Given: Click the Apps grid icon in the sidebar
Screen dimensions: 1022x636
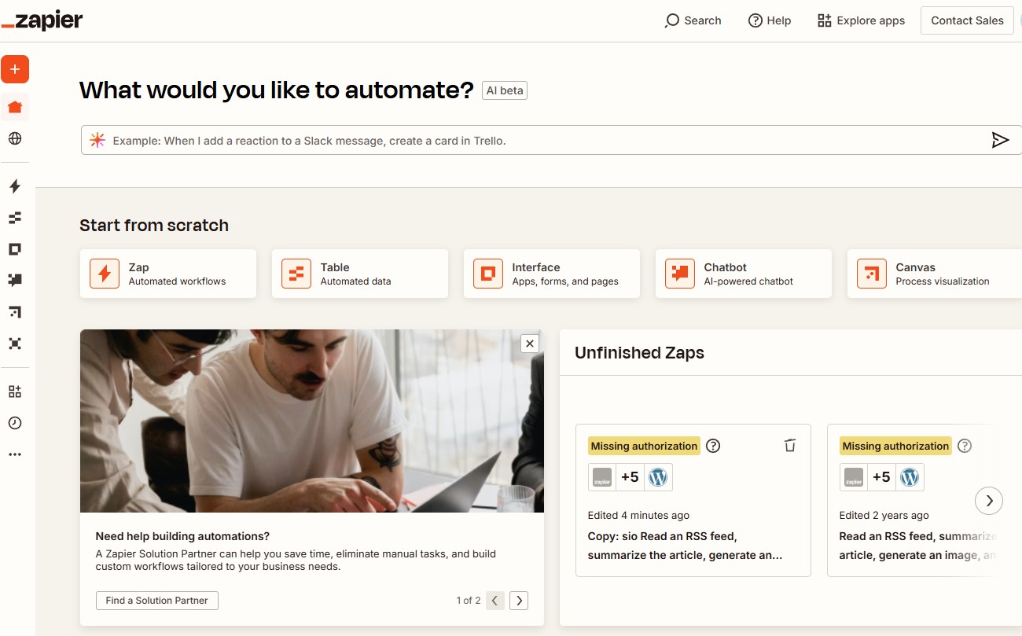Looking at the screenshot, I should (x=15, y=391).
